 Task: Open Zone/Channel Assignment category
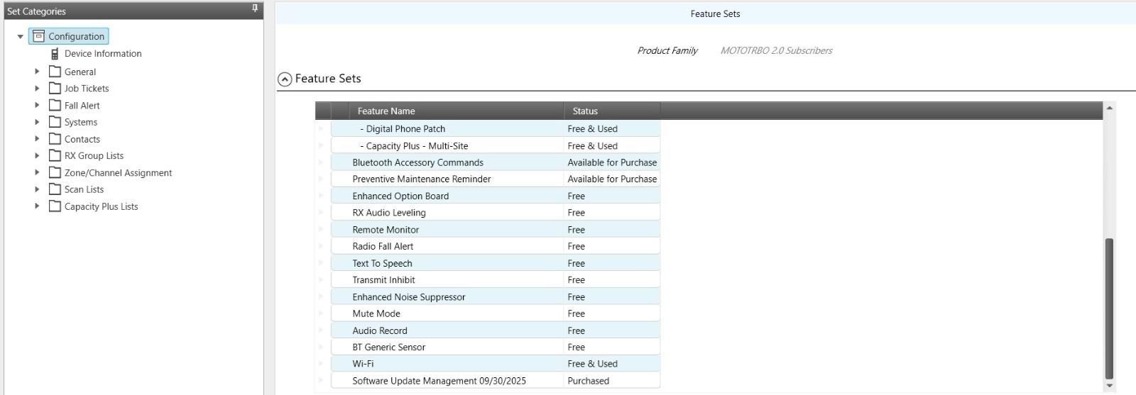click(x=118, y=173)
